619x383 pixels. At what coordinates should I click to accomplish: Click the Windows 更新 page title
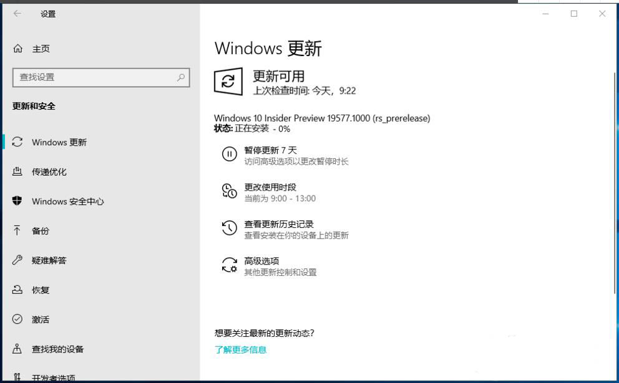tap(268, 49)
